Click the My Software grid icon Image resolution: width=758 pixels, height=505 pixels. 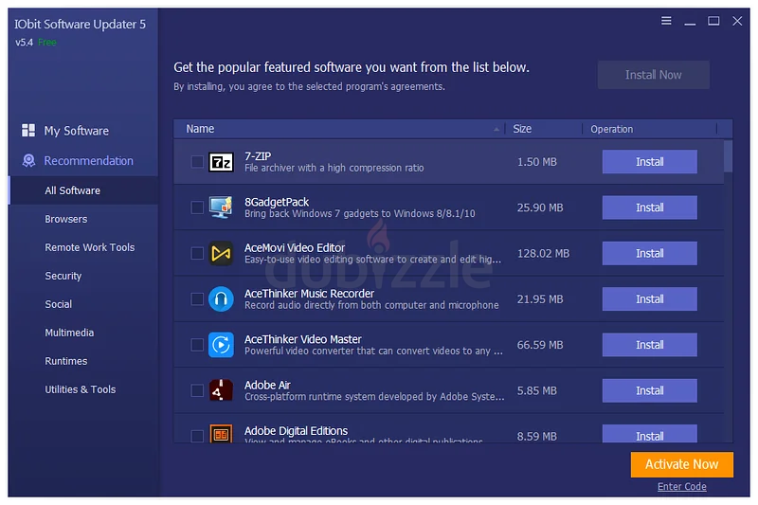pos(28,131)
